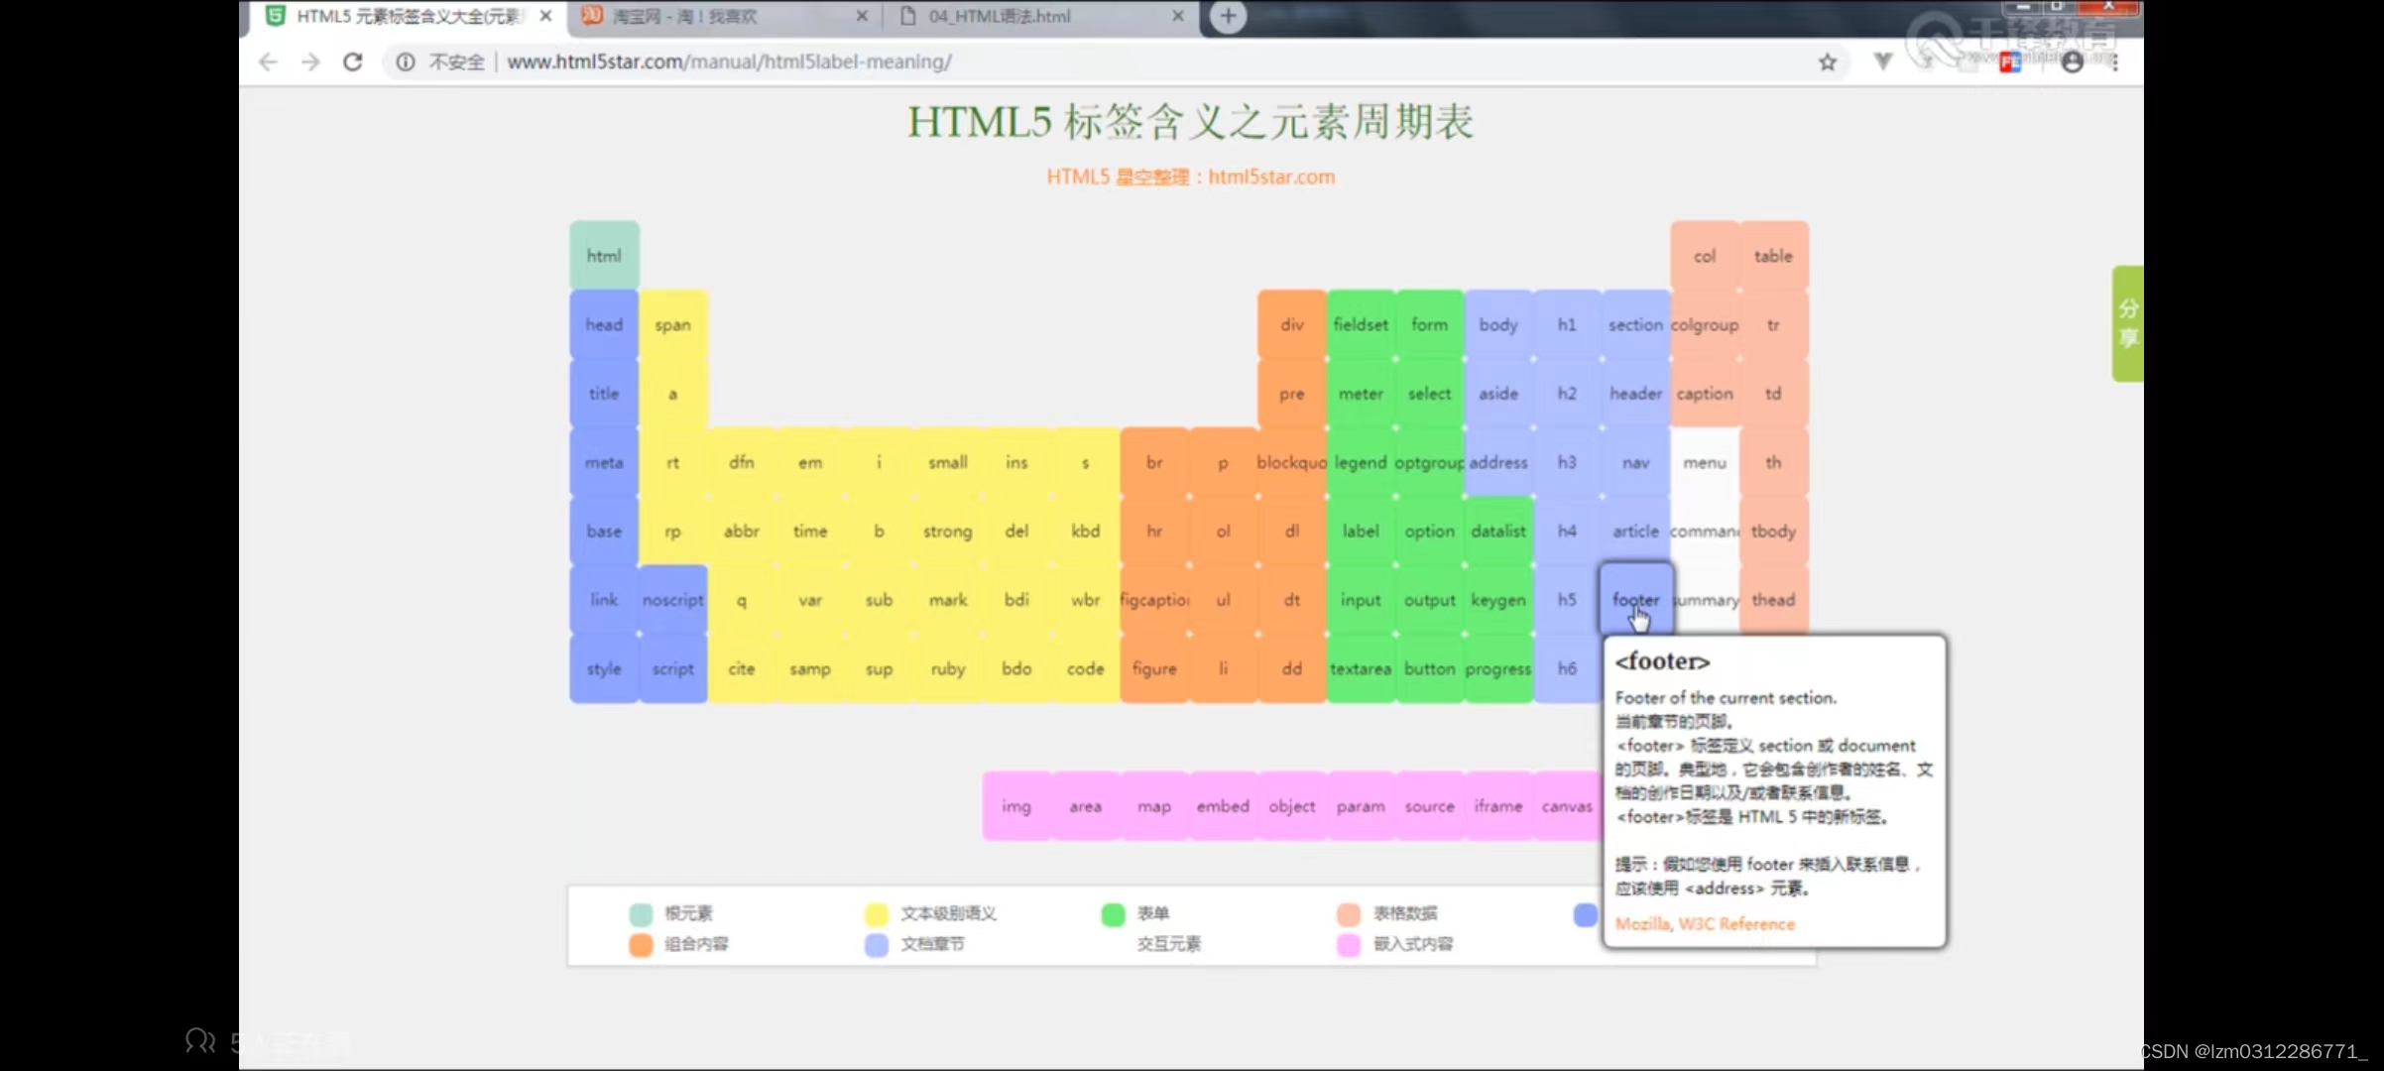Screen dimensions: 2384x1071
Task: Select the meta element tile
Action: [x=604, y=462]
